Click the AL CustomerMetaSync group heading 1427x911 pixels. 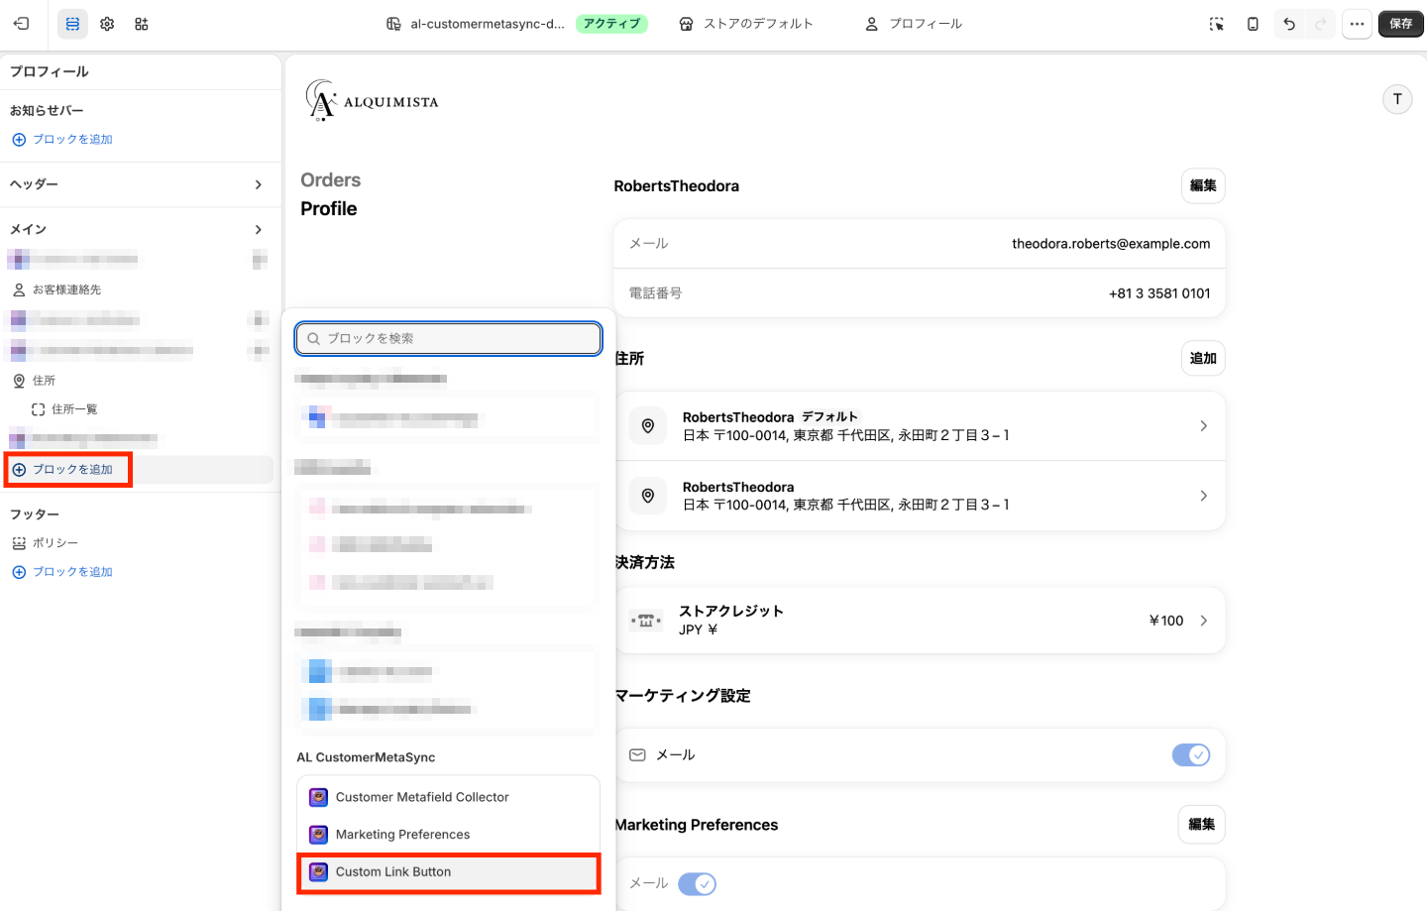366,757
